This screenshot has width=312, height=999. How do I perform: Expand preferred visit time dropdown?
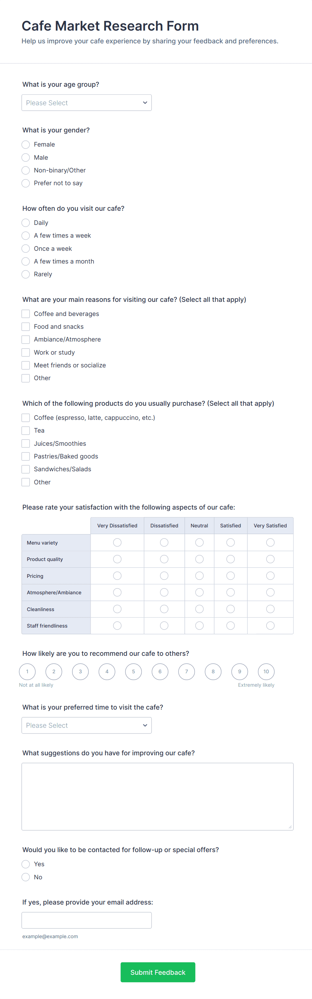86,725
